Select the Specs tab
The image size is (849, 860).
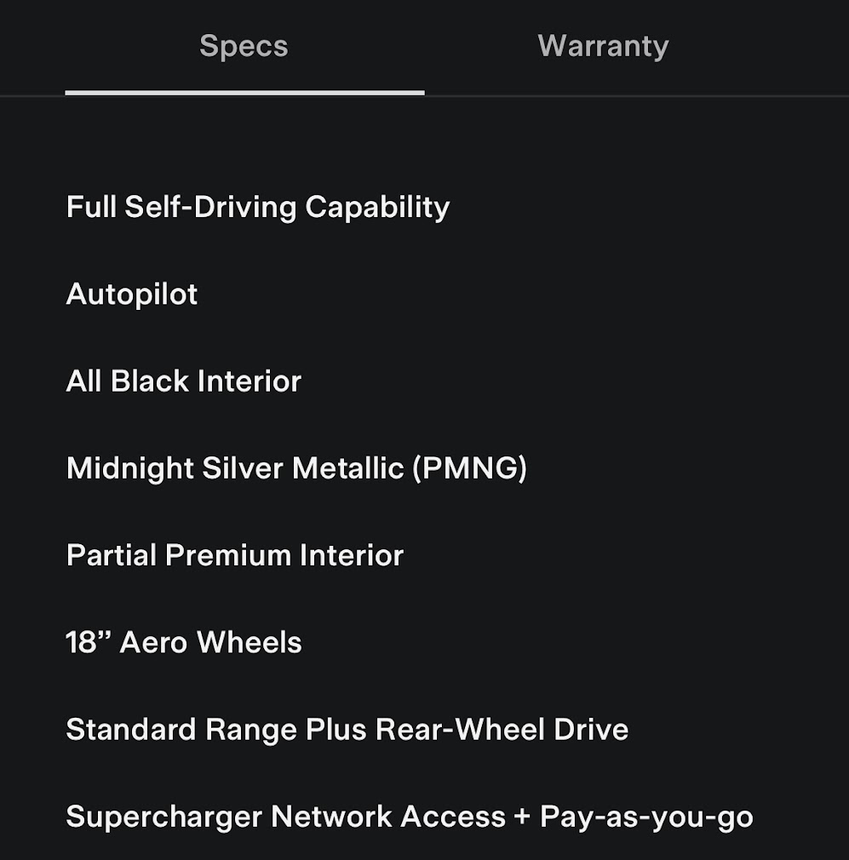(x=244, y=46)
